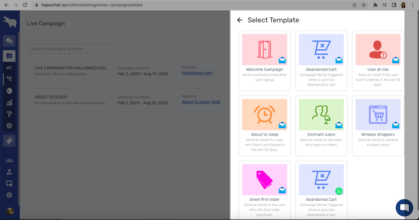Click the browser bookmark star icon
Screen dimensions: 419x220
point(363,5)
